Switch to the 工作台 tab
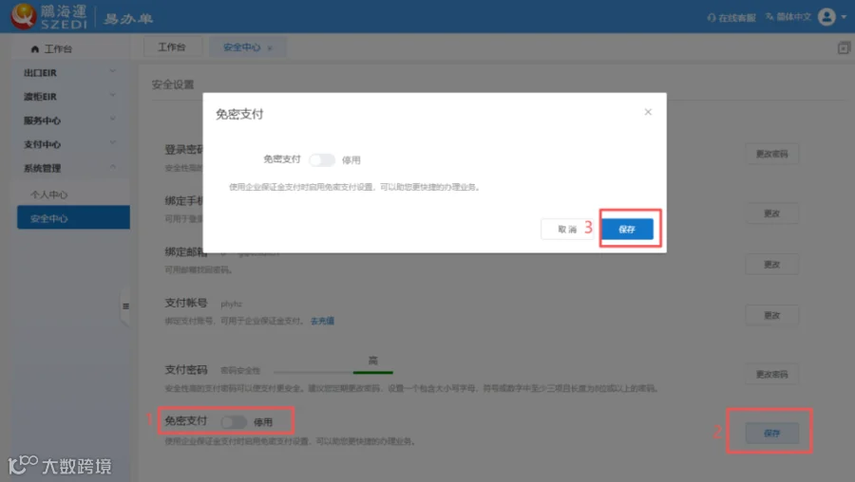This screenshot has width=855, height=482. click(172, 46)
